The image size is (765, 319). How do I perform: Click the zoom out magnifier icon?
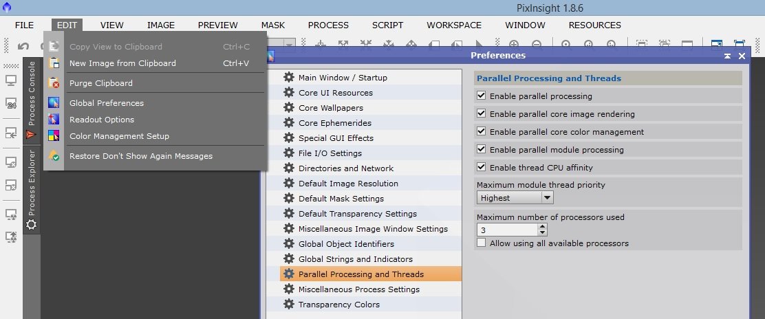(x=536, y=45)
